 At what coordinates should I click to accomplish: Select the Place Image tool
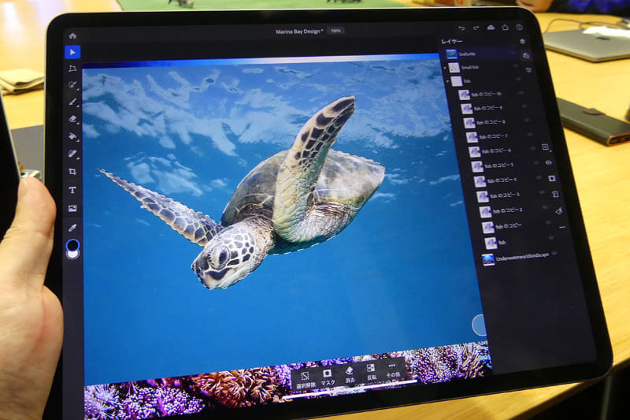click(72, 208)
